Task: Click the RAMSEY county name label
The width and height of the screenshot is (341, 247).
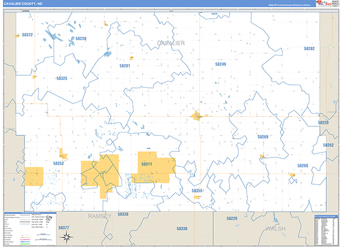Action: 99,216
